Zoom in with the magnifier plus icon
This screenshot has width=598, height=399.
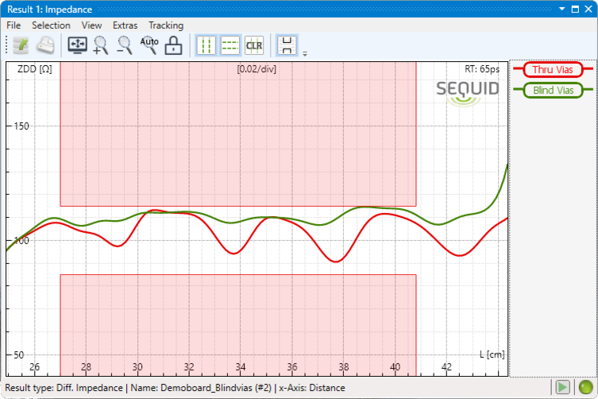[101, 45]
